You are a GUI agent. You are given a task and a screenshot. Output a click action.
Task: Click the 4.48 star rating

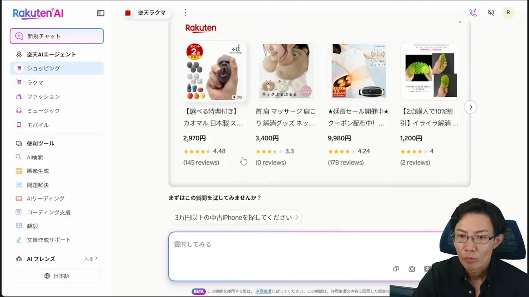click(x=205, y=151)
